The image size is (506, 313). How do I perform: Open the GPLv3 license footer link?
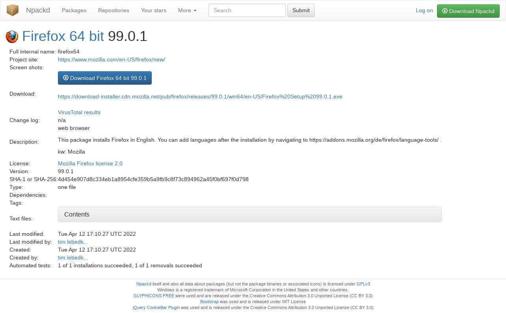(x=363, y=284)
